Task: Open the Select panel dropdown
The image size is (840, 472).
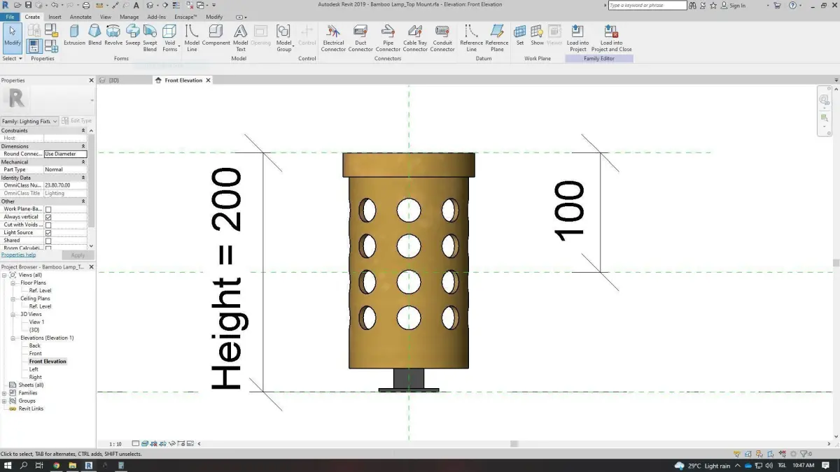Action: point(12,59)
